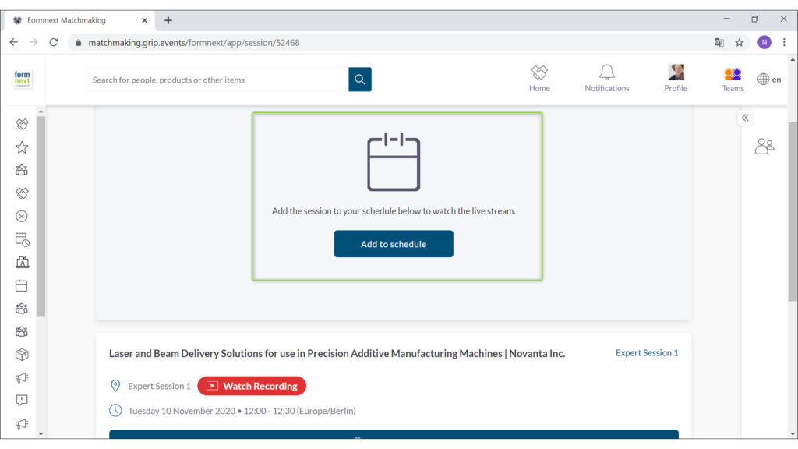Bookmark this page with browser star

tap(740, 43)
